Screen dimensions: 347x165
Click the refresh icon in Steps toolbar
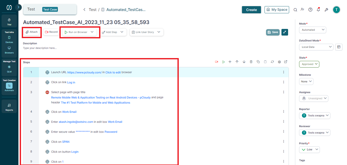pos(272,62)
